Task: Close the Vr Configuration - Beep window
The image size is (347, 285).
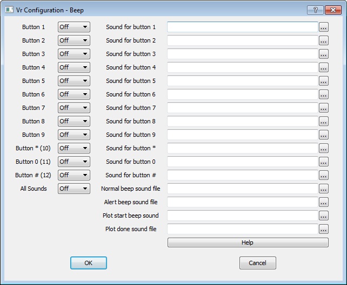Action: 333,10
